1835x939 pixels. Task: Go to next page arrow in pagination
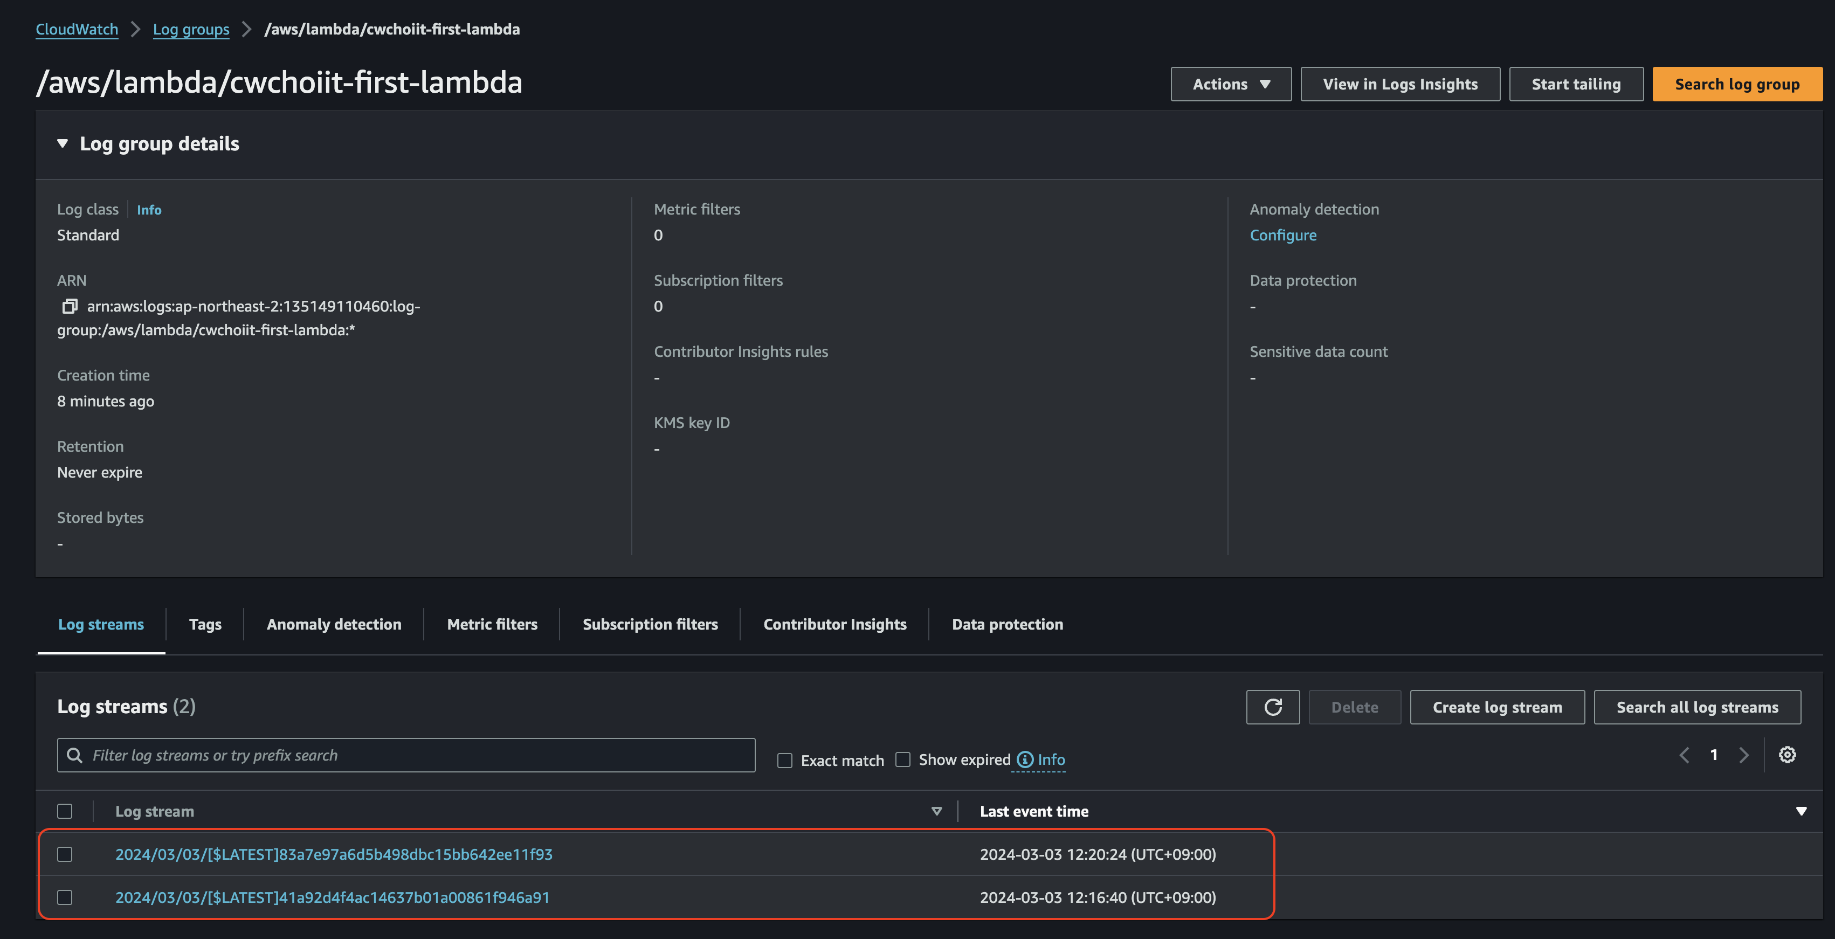[1743, 755]
